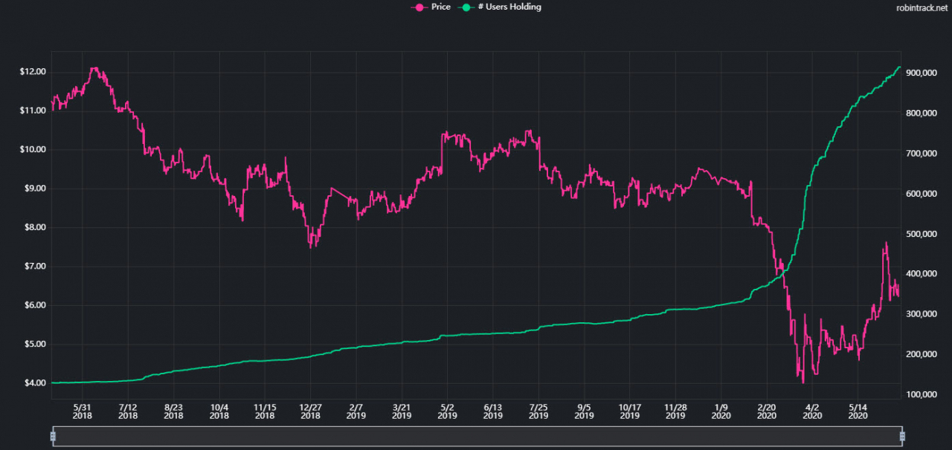Click the 11/28 2019 date label
Screen dimensions: 952x450
(675, 411)
